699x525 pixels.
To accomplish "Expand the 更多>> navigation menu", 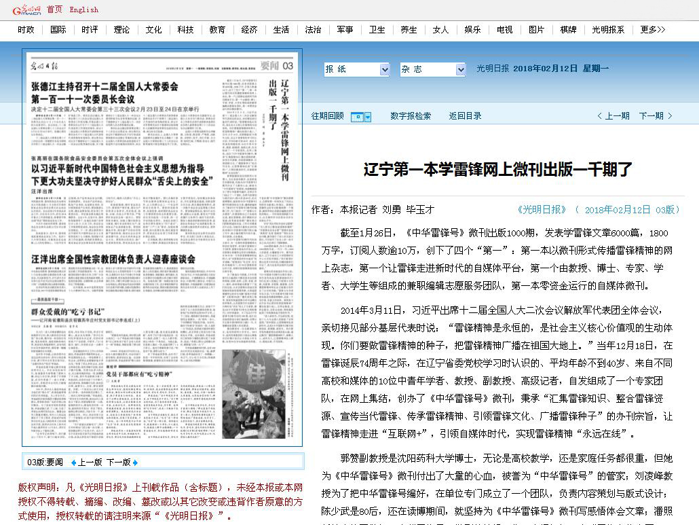I will (653, 29).
